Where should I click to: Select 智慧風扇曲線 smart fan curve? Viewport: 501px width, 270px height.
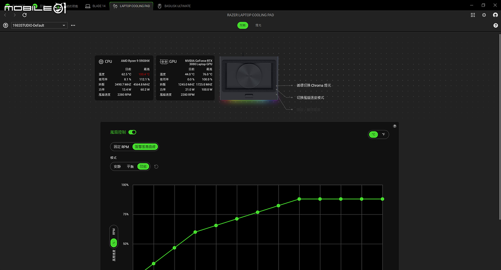[145, 147]
